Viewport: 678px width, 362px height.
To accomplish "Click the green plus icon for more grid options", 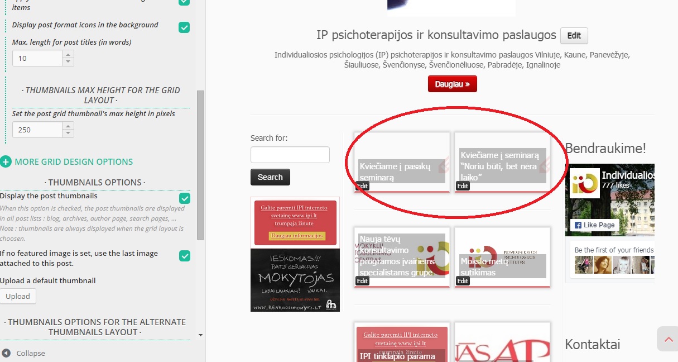I will (6, 162).
